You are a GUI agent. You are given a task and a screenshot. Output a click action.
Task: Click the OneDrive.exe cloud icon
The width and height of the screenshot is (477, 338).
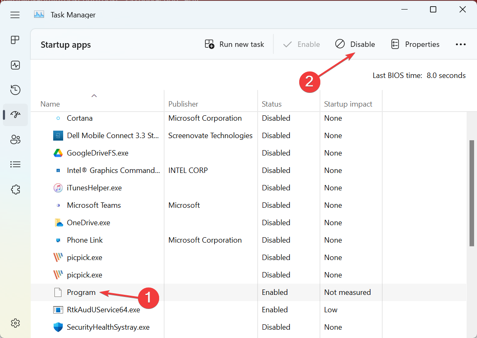click(59, 223)
